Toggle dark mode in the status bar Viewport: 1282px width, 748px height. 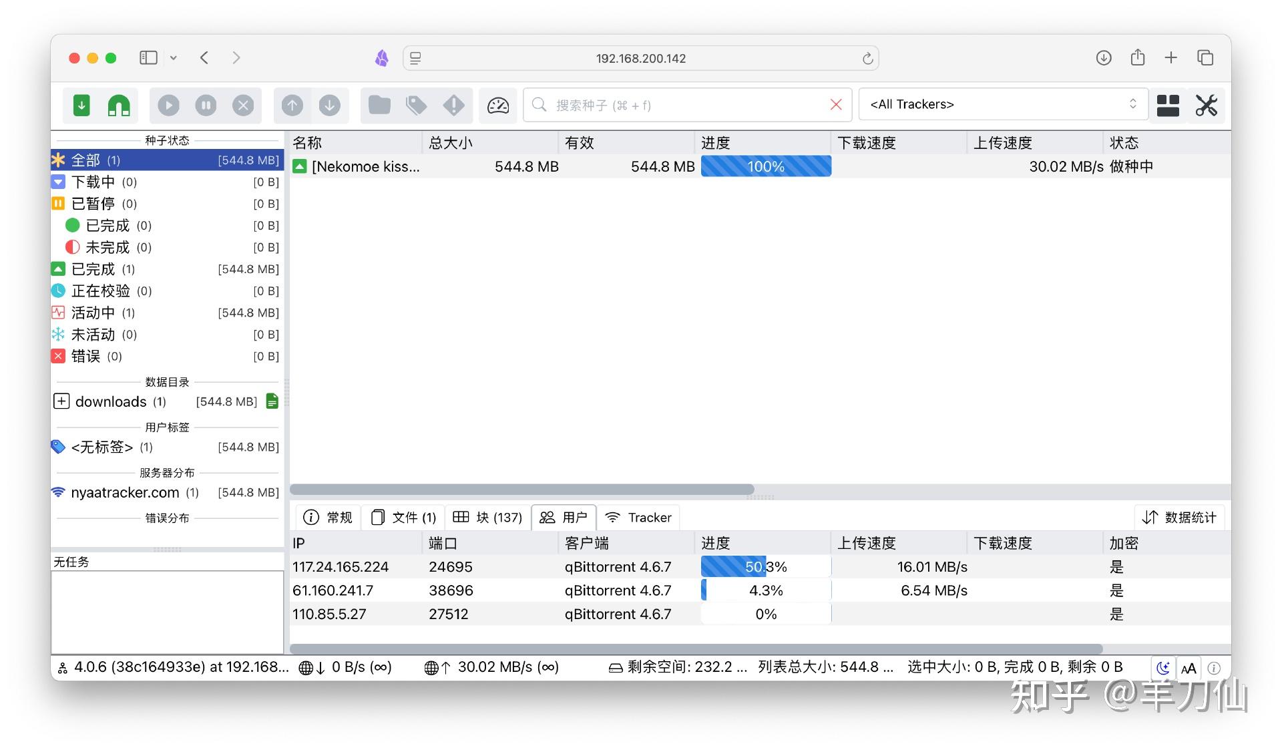[x=1163, y=667]
